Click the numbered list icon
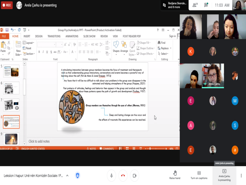The width and height of the screenshot is (246, 185). click(x=86, y=44)
